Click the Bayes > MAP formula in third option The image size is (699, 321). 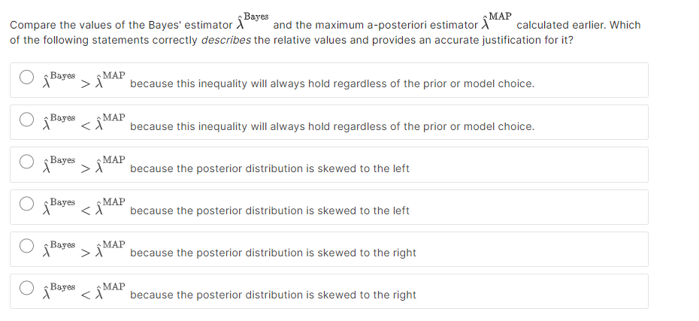point(84,165)
